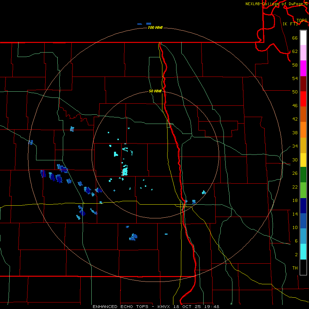The width and height of the screenshot is (309, 309).
Task: Select the light pink legend color band
Action: click(x=303, y=53)
